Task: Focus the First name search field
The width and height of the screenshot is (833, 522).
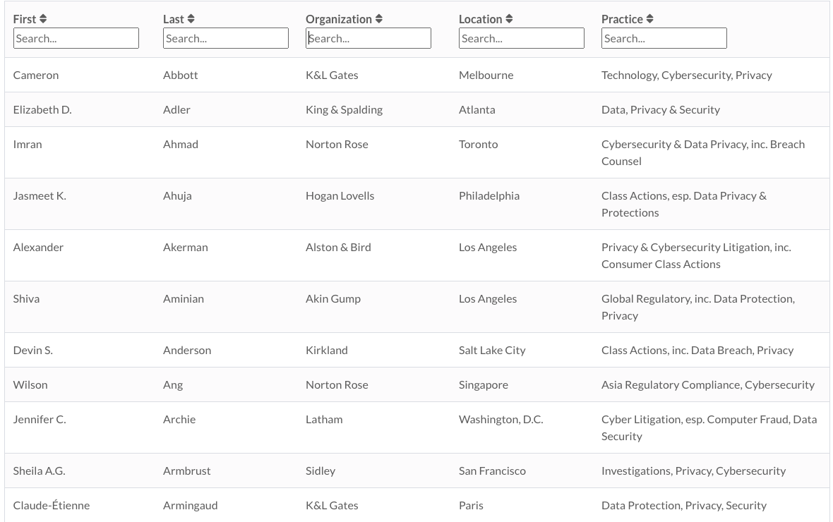Action: coord(76,38)
